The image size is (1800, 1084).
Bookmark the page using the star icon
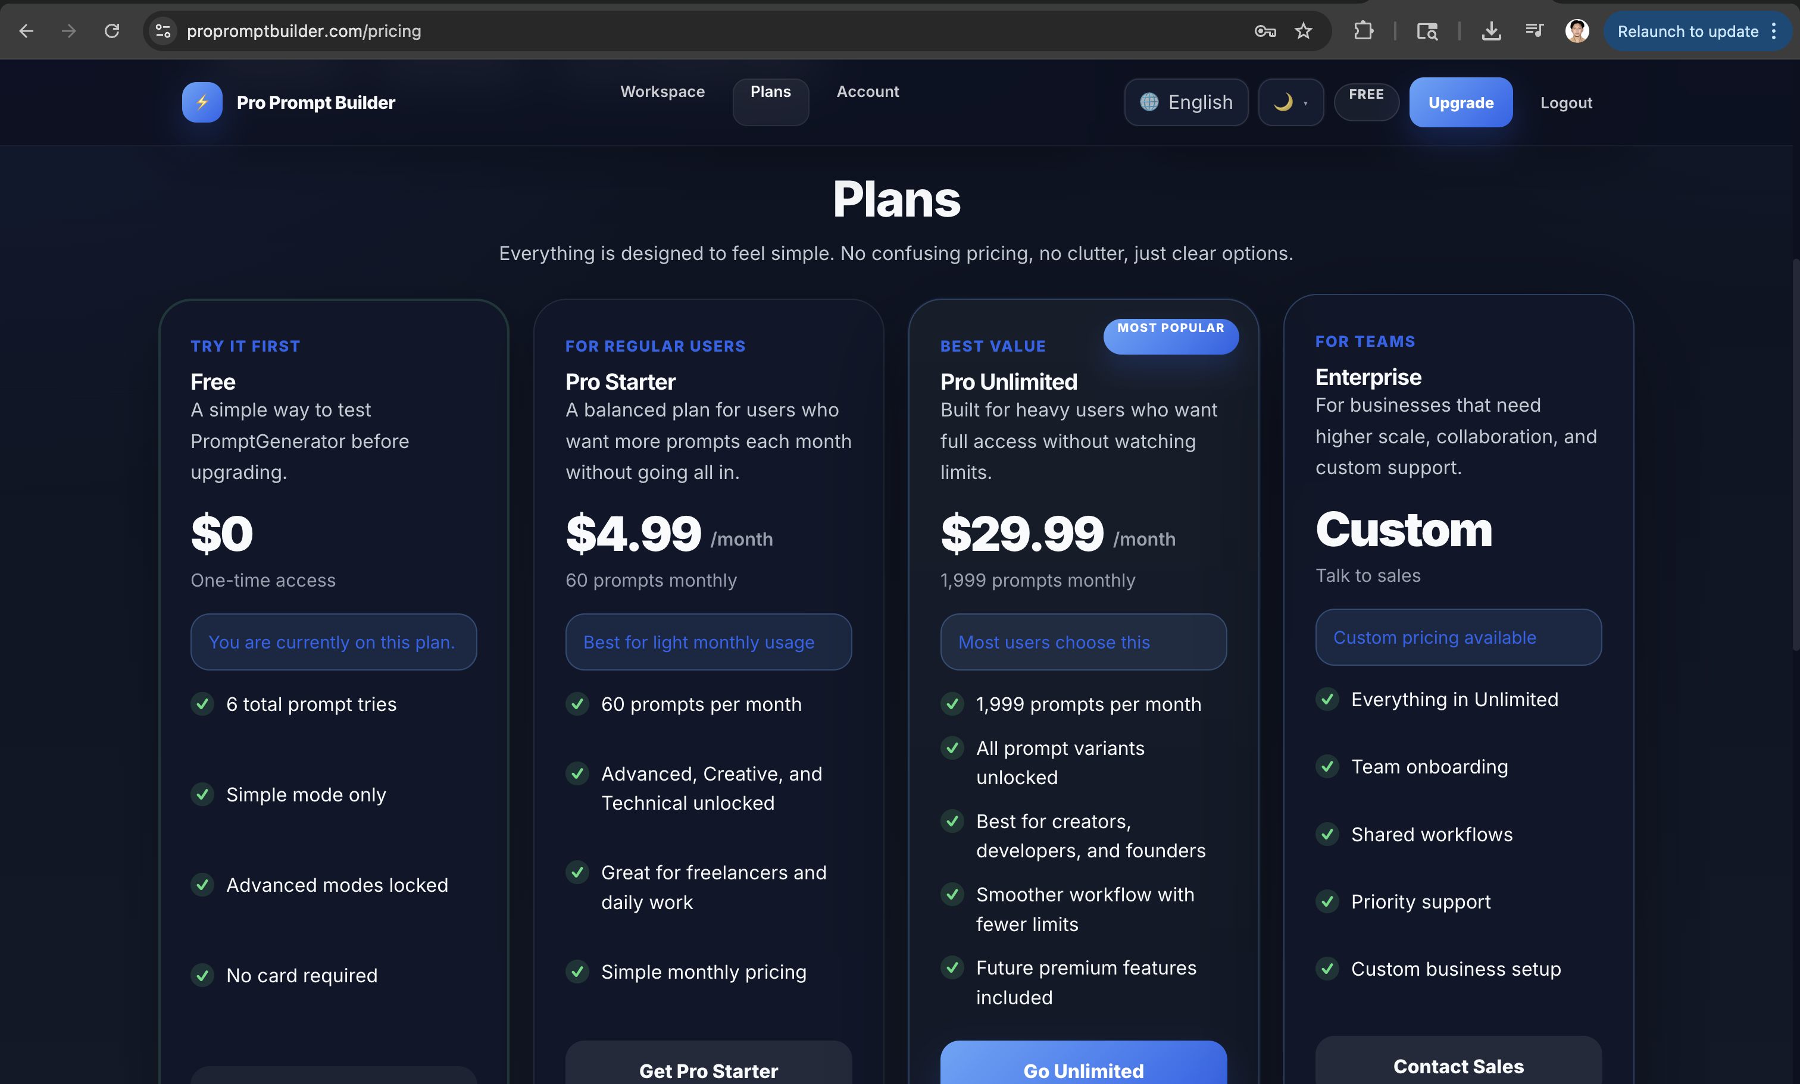pyautogui.click(x=1304, y=32)
